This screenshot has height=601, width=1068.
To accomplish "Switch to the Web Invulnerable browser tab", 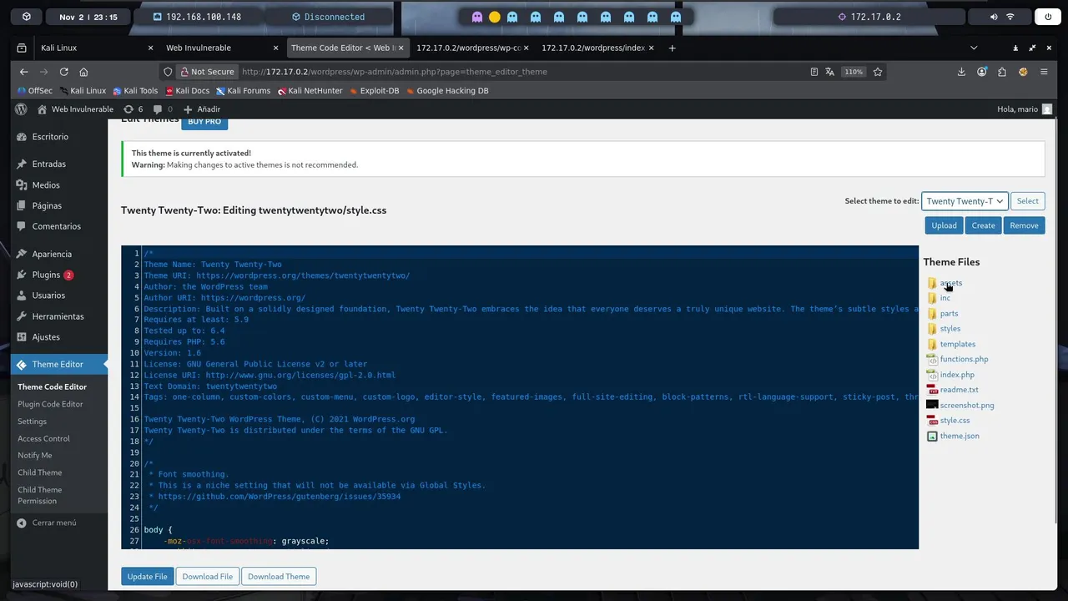I will tap(220, 48).
